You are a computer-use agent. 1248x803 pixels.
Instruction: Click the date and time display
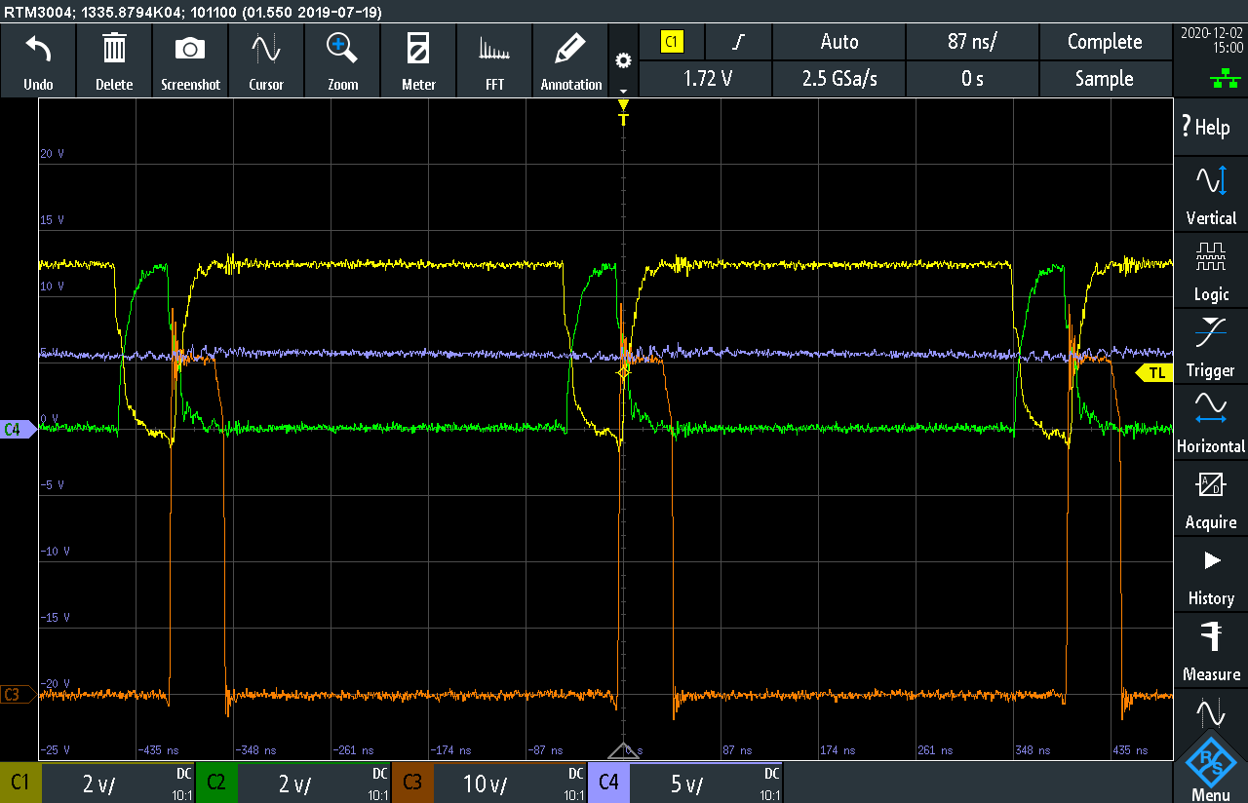[x=1210, y=40]
